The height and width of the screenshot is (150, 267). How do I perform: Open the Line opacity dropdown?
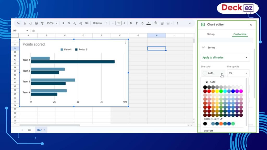(x=238, y=73)
